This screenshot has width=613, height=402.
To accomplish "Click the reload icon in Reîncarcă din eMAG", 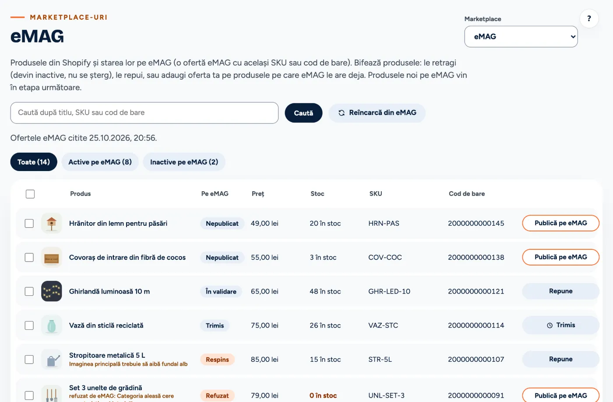I will pyautogui.click(x=342, y=113).
